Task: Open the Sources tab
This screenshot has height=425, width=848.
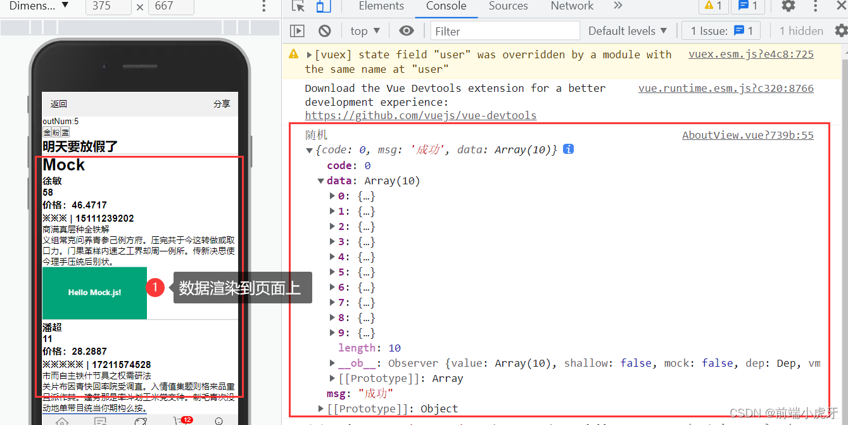Action: pos(508,6)
